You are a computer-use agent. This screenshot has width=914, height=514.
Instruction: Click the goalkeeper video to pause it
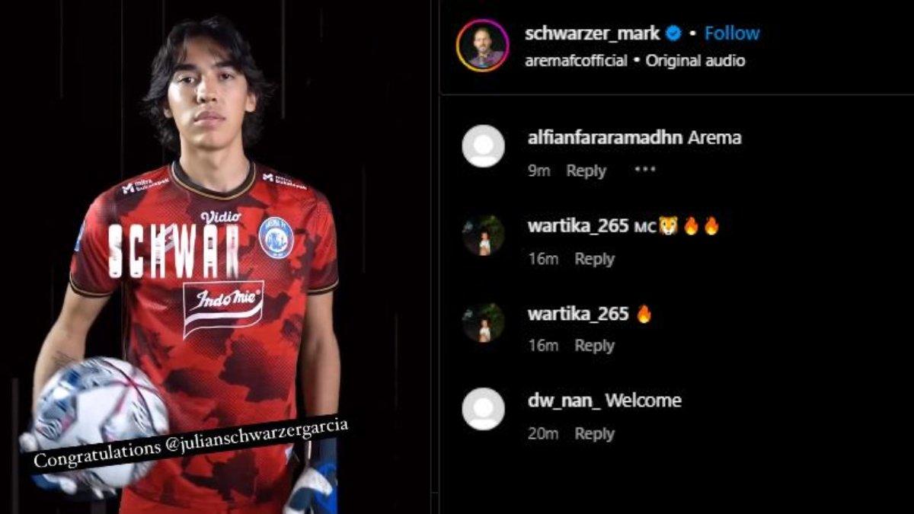tap(215, 257)
